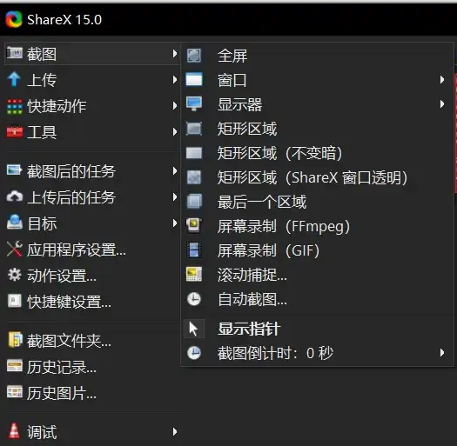Open 滚动捕捉... entry
This screenshot has width=457, height=446.
tap(318, 275)
